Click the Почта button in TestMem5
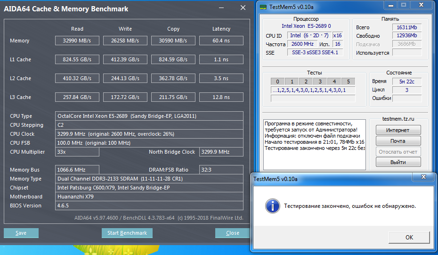Screen dimensions: 438x255 tap(398, 141)
